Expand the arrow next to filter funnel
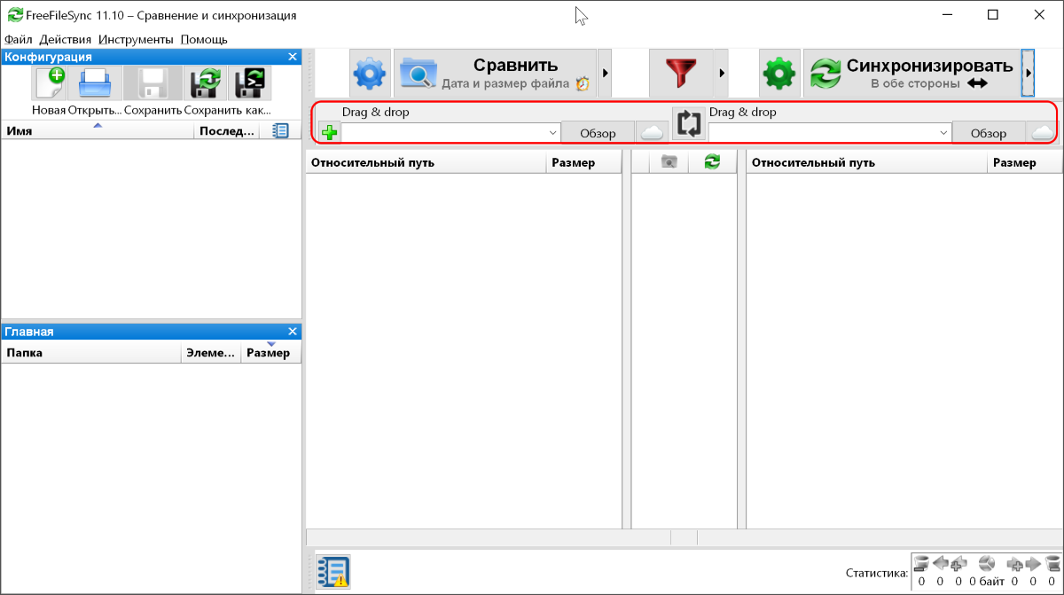Screen dimensions: 1064x595 [x=721, y=73]
